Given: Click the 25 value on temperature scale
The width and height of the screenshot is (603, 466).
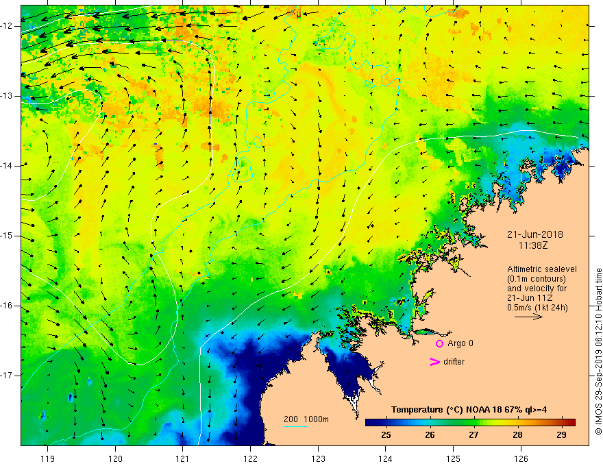Looking at the screenshot, I should pyautogui.click(x=386, y=434).
